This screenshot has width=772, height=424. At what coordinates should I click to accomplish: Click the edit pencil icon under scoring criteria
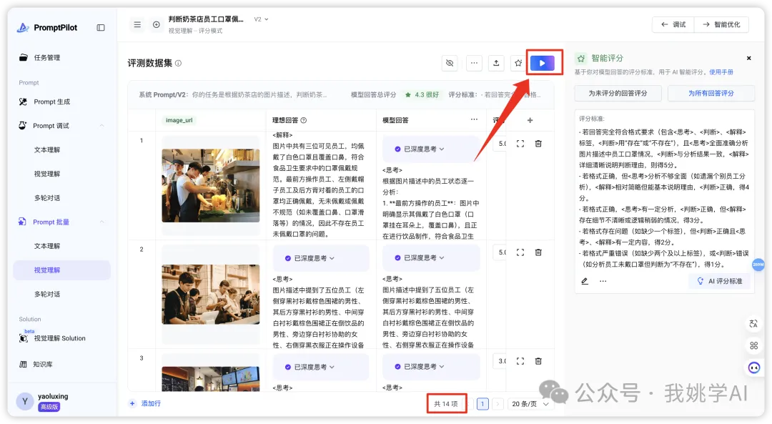click(585, 281)
